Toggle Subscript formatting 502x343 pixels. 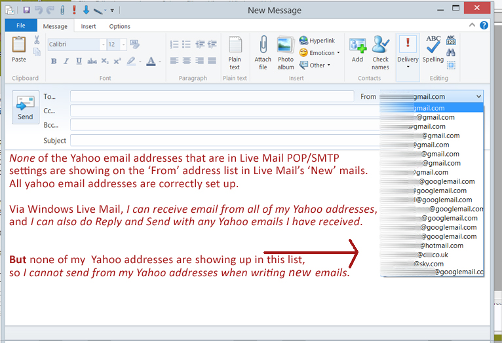point(105,61)
